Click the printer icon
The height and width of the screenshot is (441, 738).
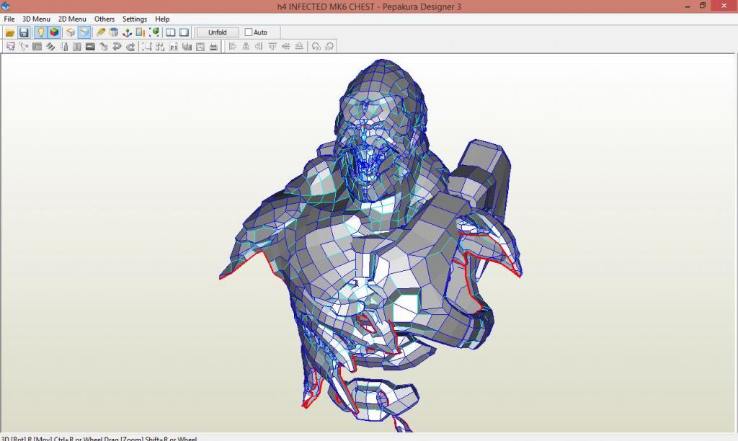[x=213, y=47]
